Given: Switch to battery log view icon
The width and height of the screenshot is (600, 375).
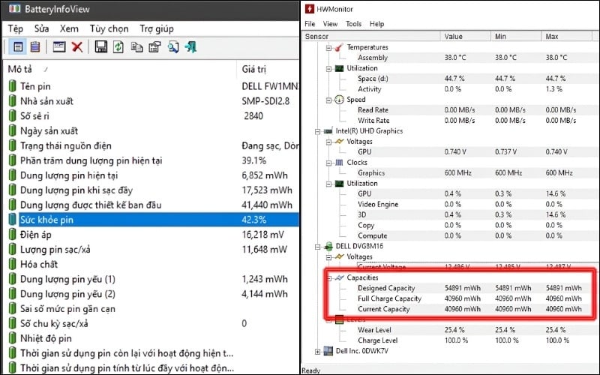Looking at the screenshot, I should coord(34,47).
